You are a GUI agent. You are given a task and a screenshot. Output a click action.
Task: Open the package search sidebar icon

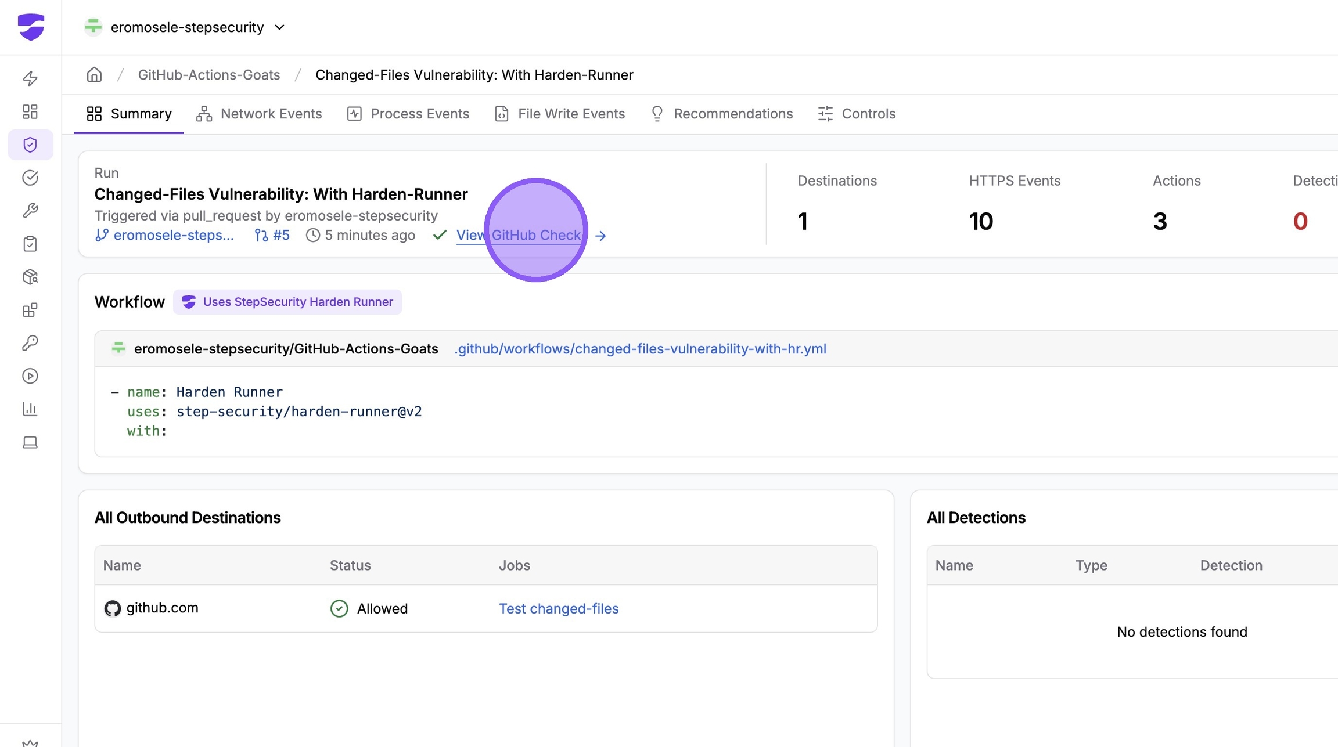coord(30,277)
